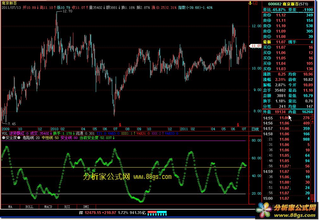319x220 pixels.
Task: Select the 卖② 11.09 order row
Action: pyautogui.click(x=288, y=31)
